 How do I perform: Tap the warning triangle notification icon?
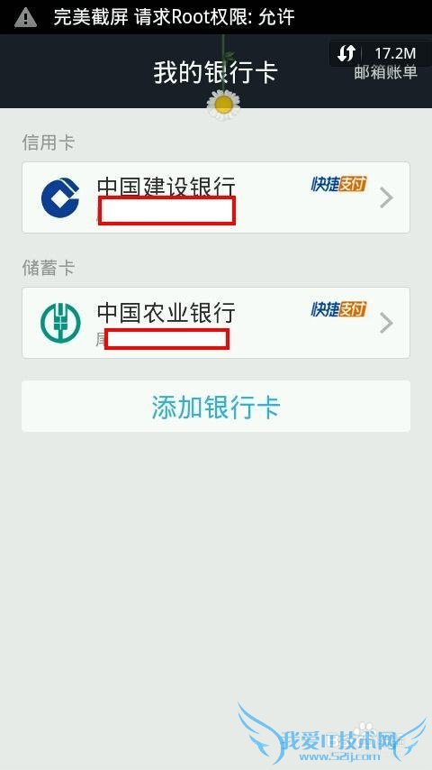tap(25, 18)
